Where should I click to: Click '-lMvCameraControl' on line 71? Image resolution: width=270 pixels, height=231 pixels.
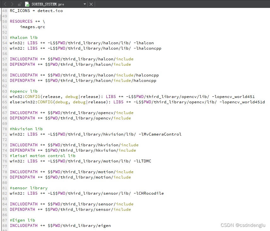coord(160,134)
